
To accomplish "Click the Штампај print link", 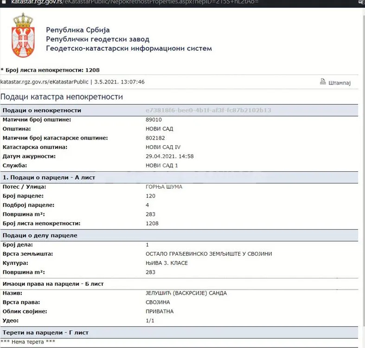I will (339, 83).
